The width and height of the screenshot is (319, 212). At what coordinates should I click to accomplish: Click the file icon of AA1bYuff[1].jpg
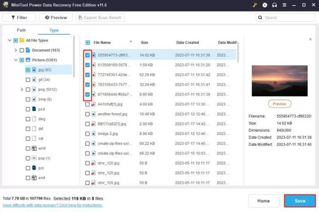click(x=93, y=104)
